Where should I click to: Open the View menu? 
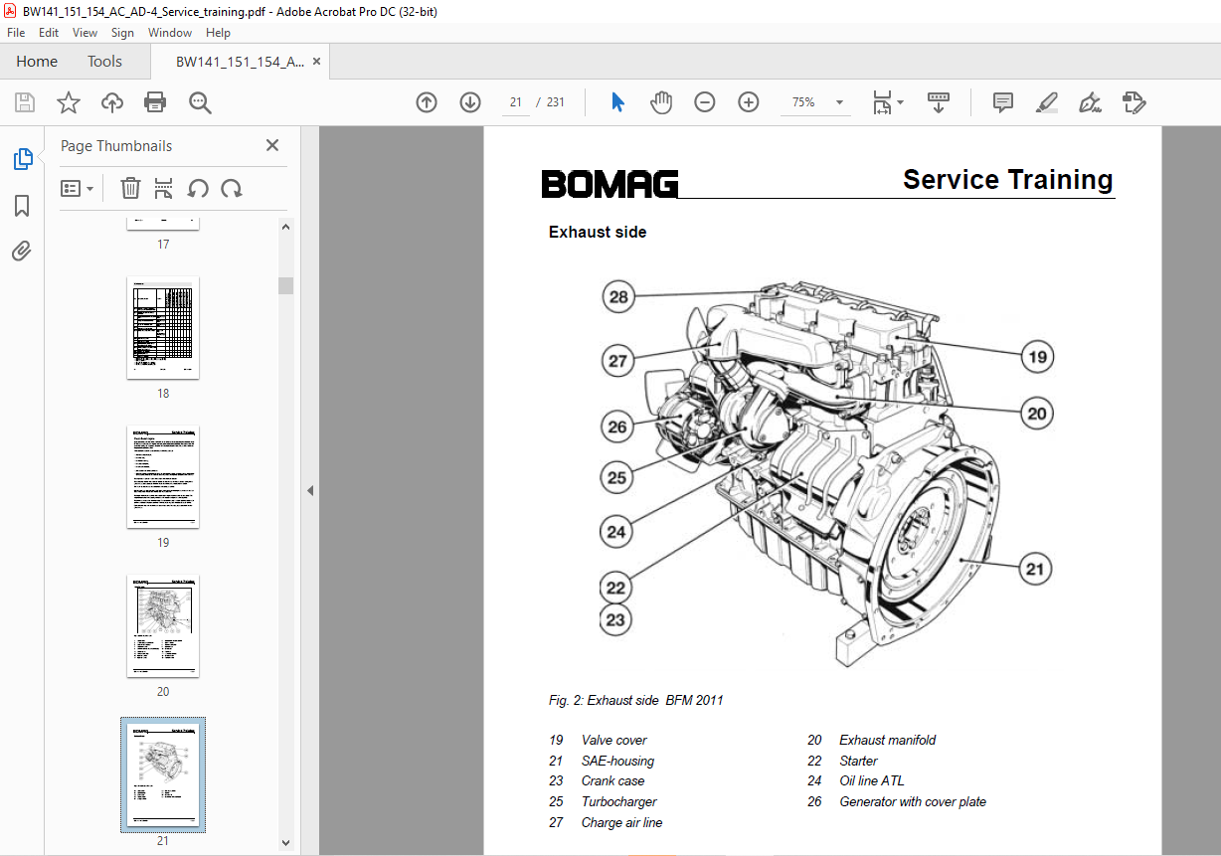point(85,33)
